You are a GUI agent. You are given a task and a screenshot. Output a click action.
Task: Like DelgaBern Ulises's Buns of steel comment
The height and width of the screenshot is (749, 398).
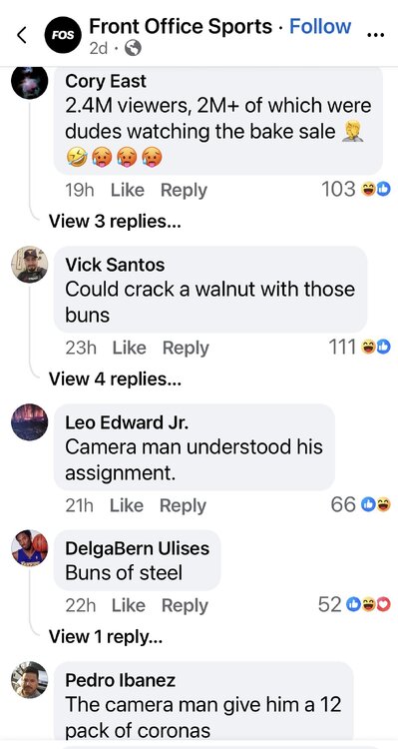pos(129,606)
